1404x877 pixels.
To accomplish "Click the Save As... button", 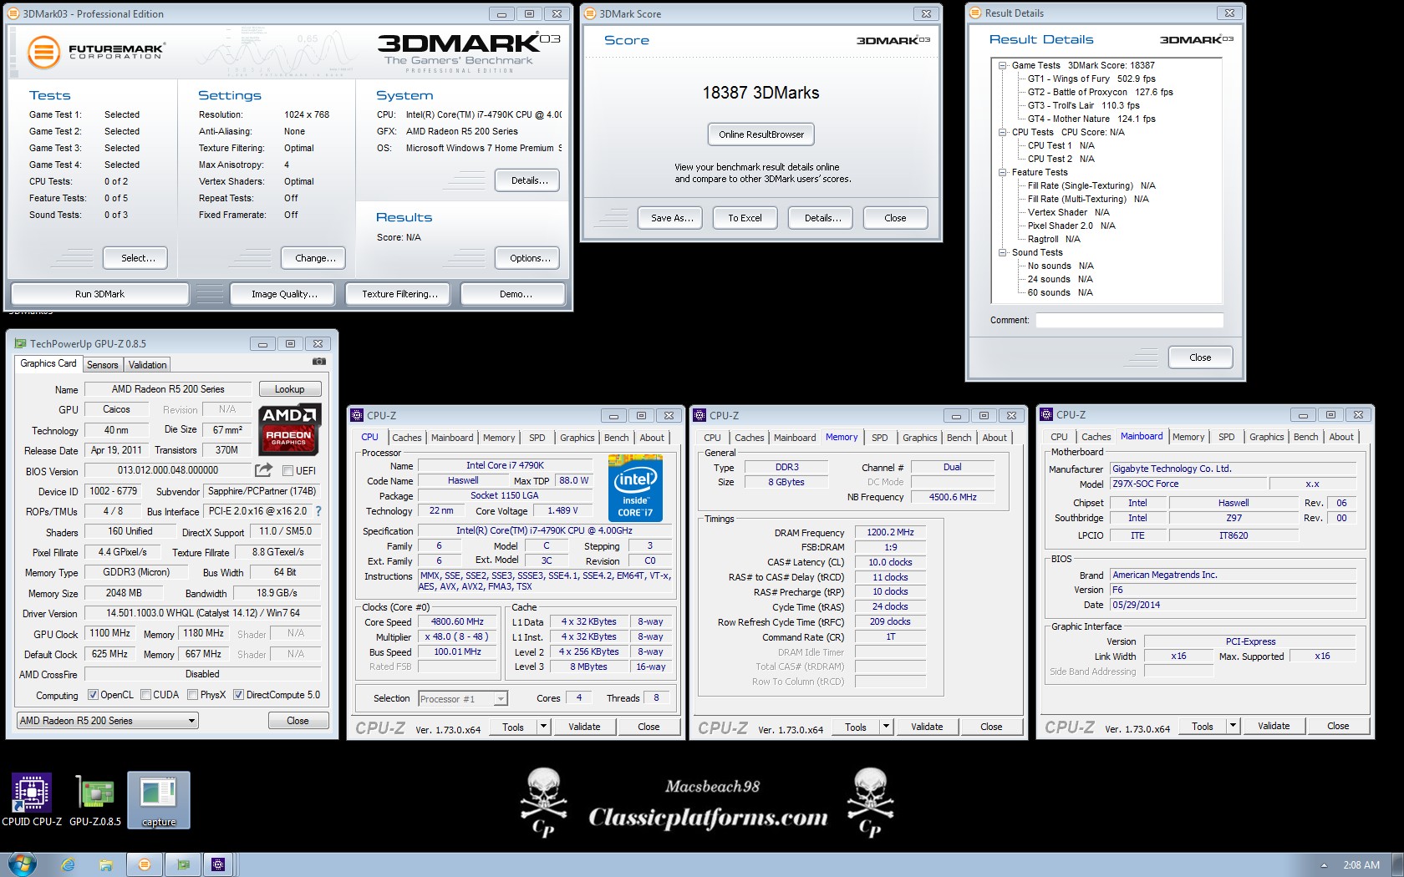I will point(672,218).
